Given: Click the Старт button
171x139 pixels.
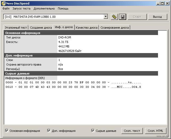Looking at the screenshot, I should coord(137,17).
